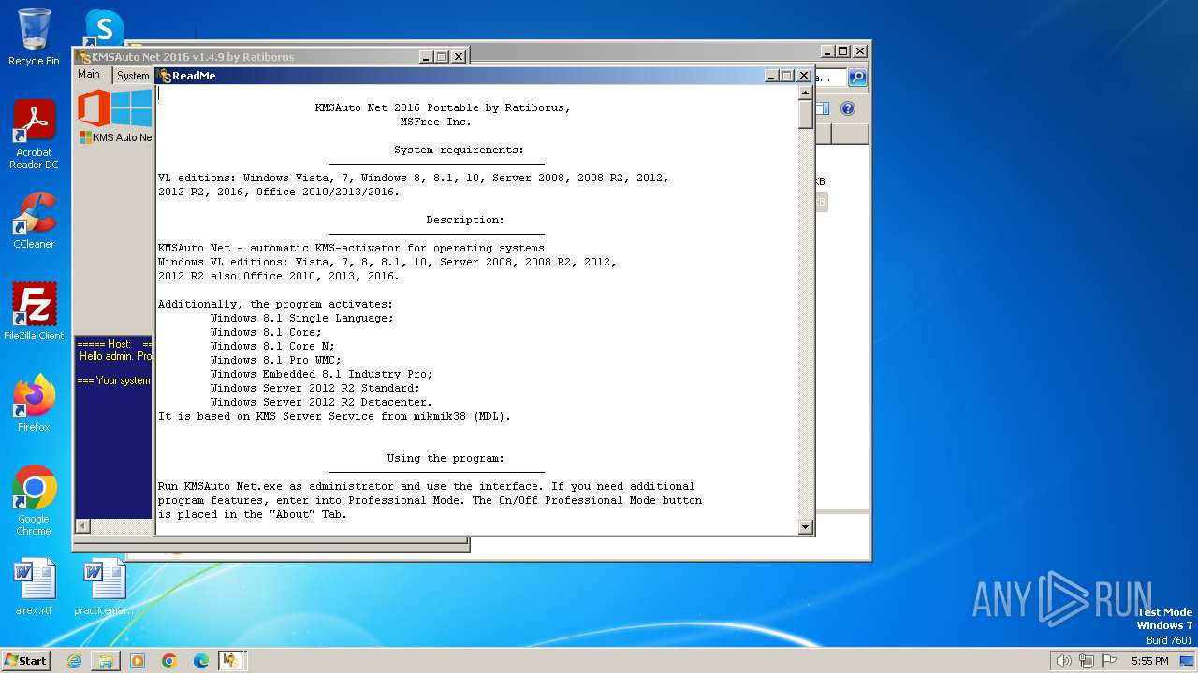This screenshot has height=673, width=1198.
Task: Open Windows Explorer from the taskbar
Action: pyautogui.click(x=106, y=661)
